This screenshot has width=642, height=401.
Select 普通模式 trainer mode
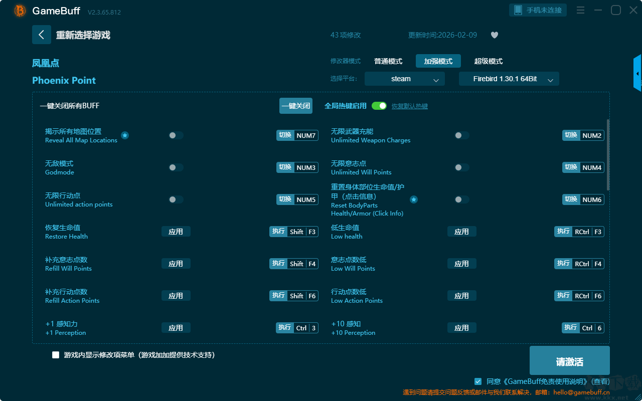(x=388, y=61)
